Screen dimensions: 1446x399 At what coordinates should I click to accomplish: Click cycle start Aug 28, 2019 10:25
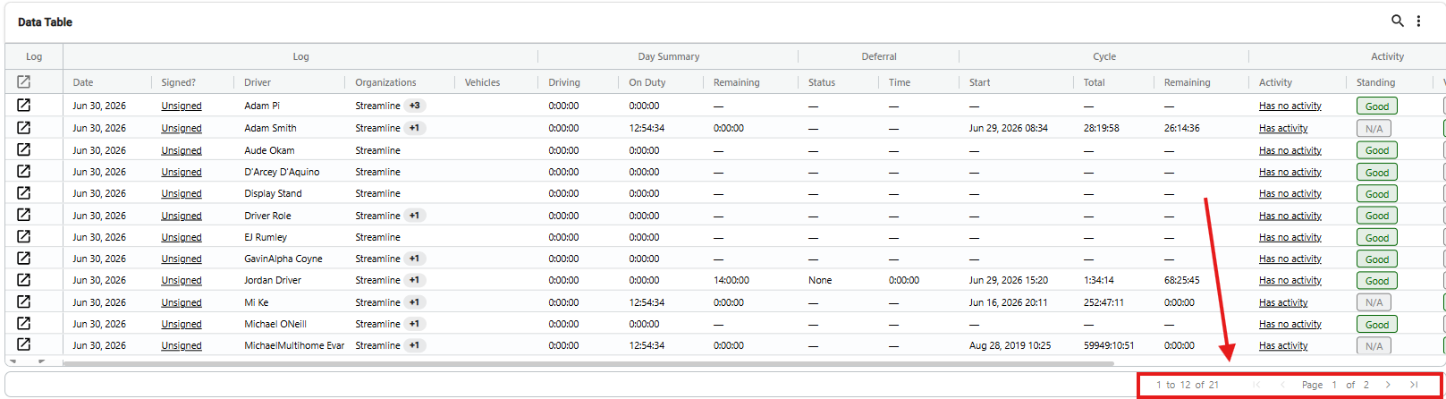coord(1011,345)
